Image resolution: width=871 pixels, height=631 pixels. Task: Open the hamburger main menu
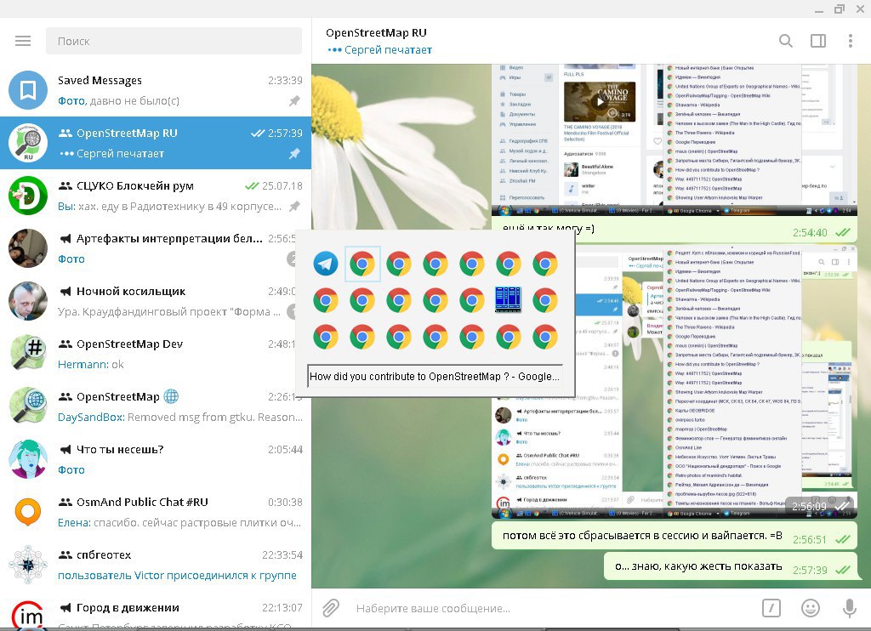click(x=23, y=41)
